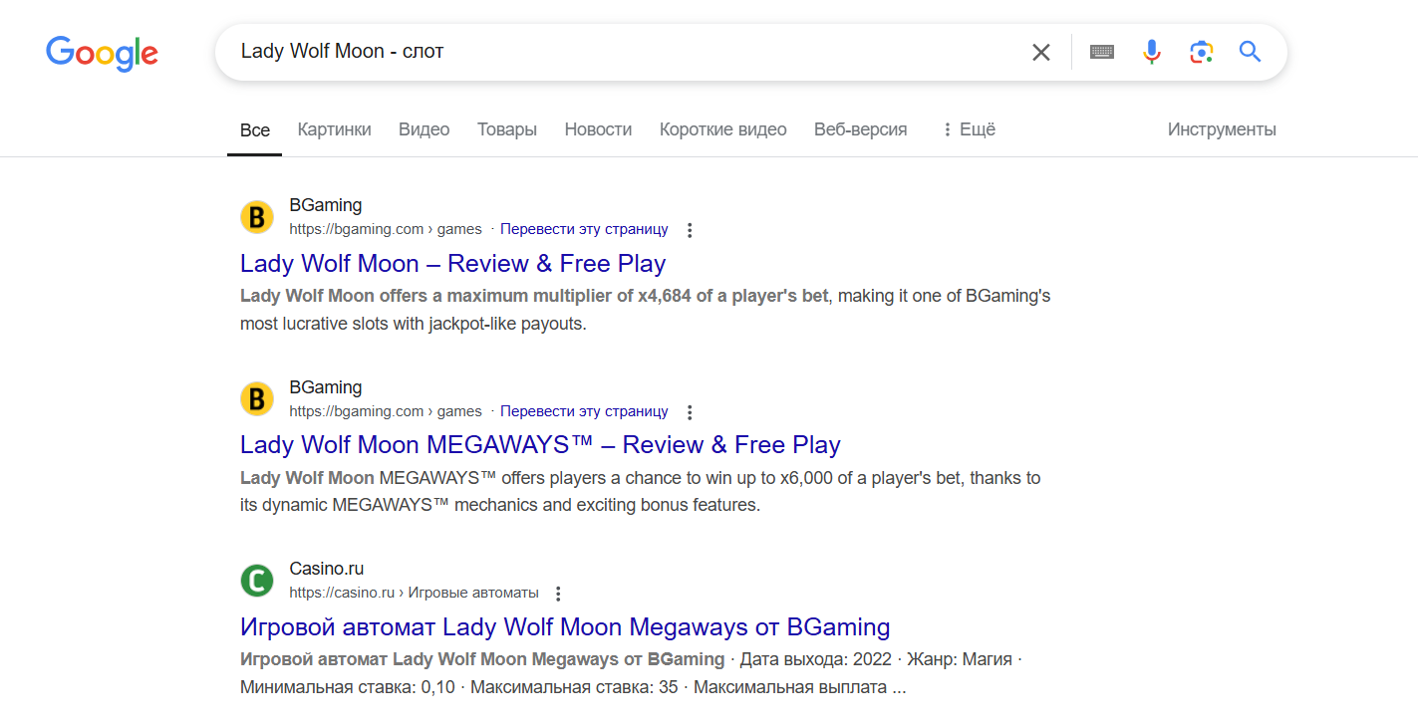Click MEGAWAYS result's bgaming.com URL breadcrumb
The image size is (1418, 727).
(386, 411)
